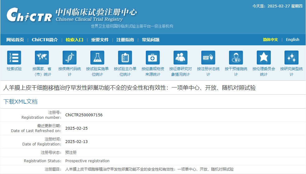Image resolution: width=306 pixels, height=174 pixels.
Task: Click the 下载XML文档 link
Action: coord(20,102)
